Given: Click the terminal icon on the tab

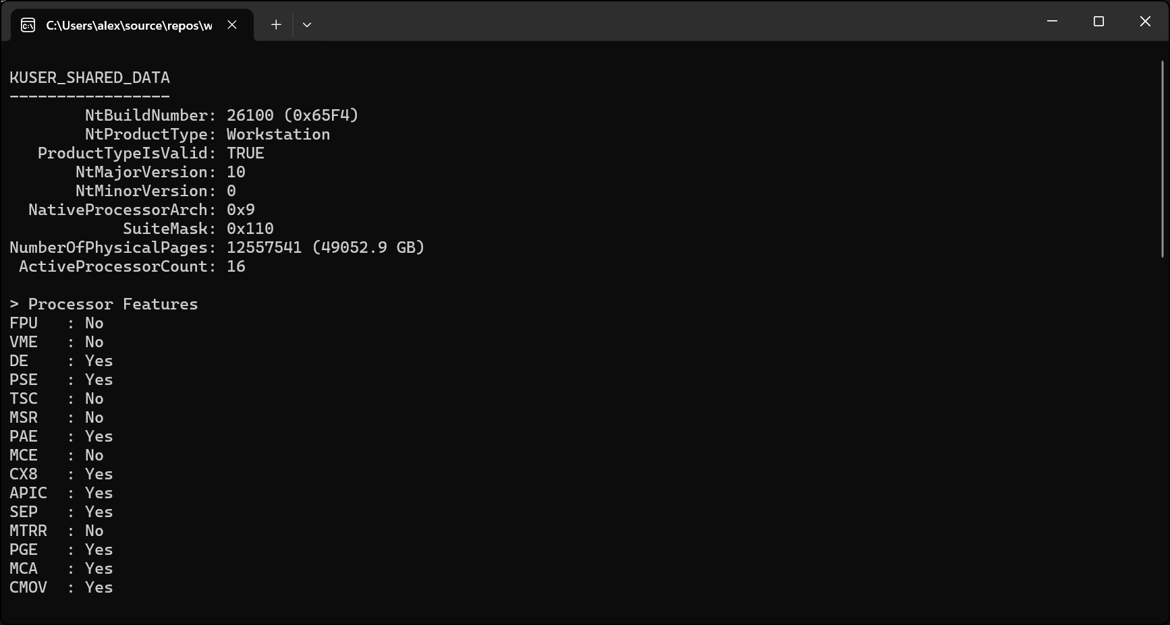Looking at the screenshot, I should (28, 26).
